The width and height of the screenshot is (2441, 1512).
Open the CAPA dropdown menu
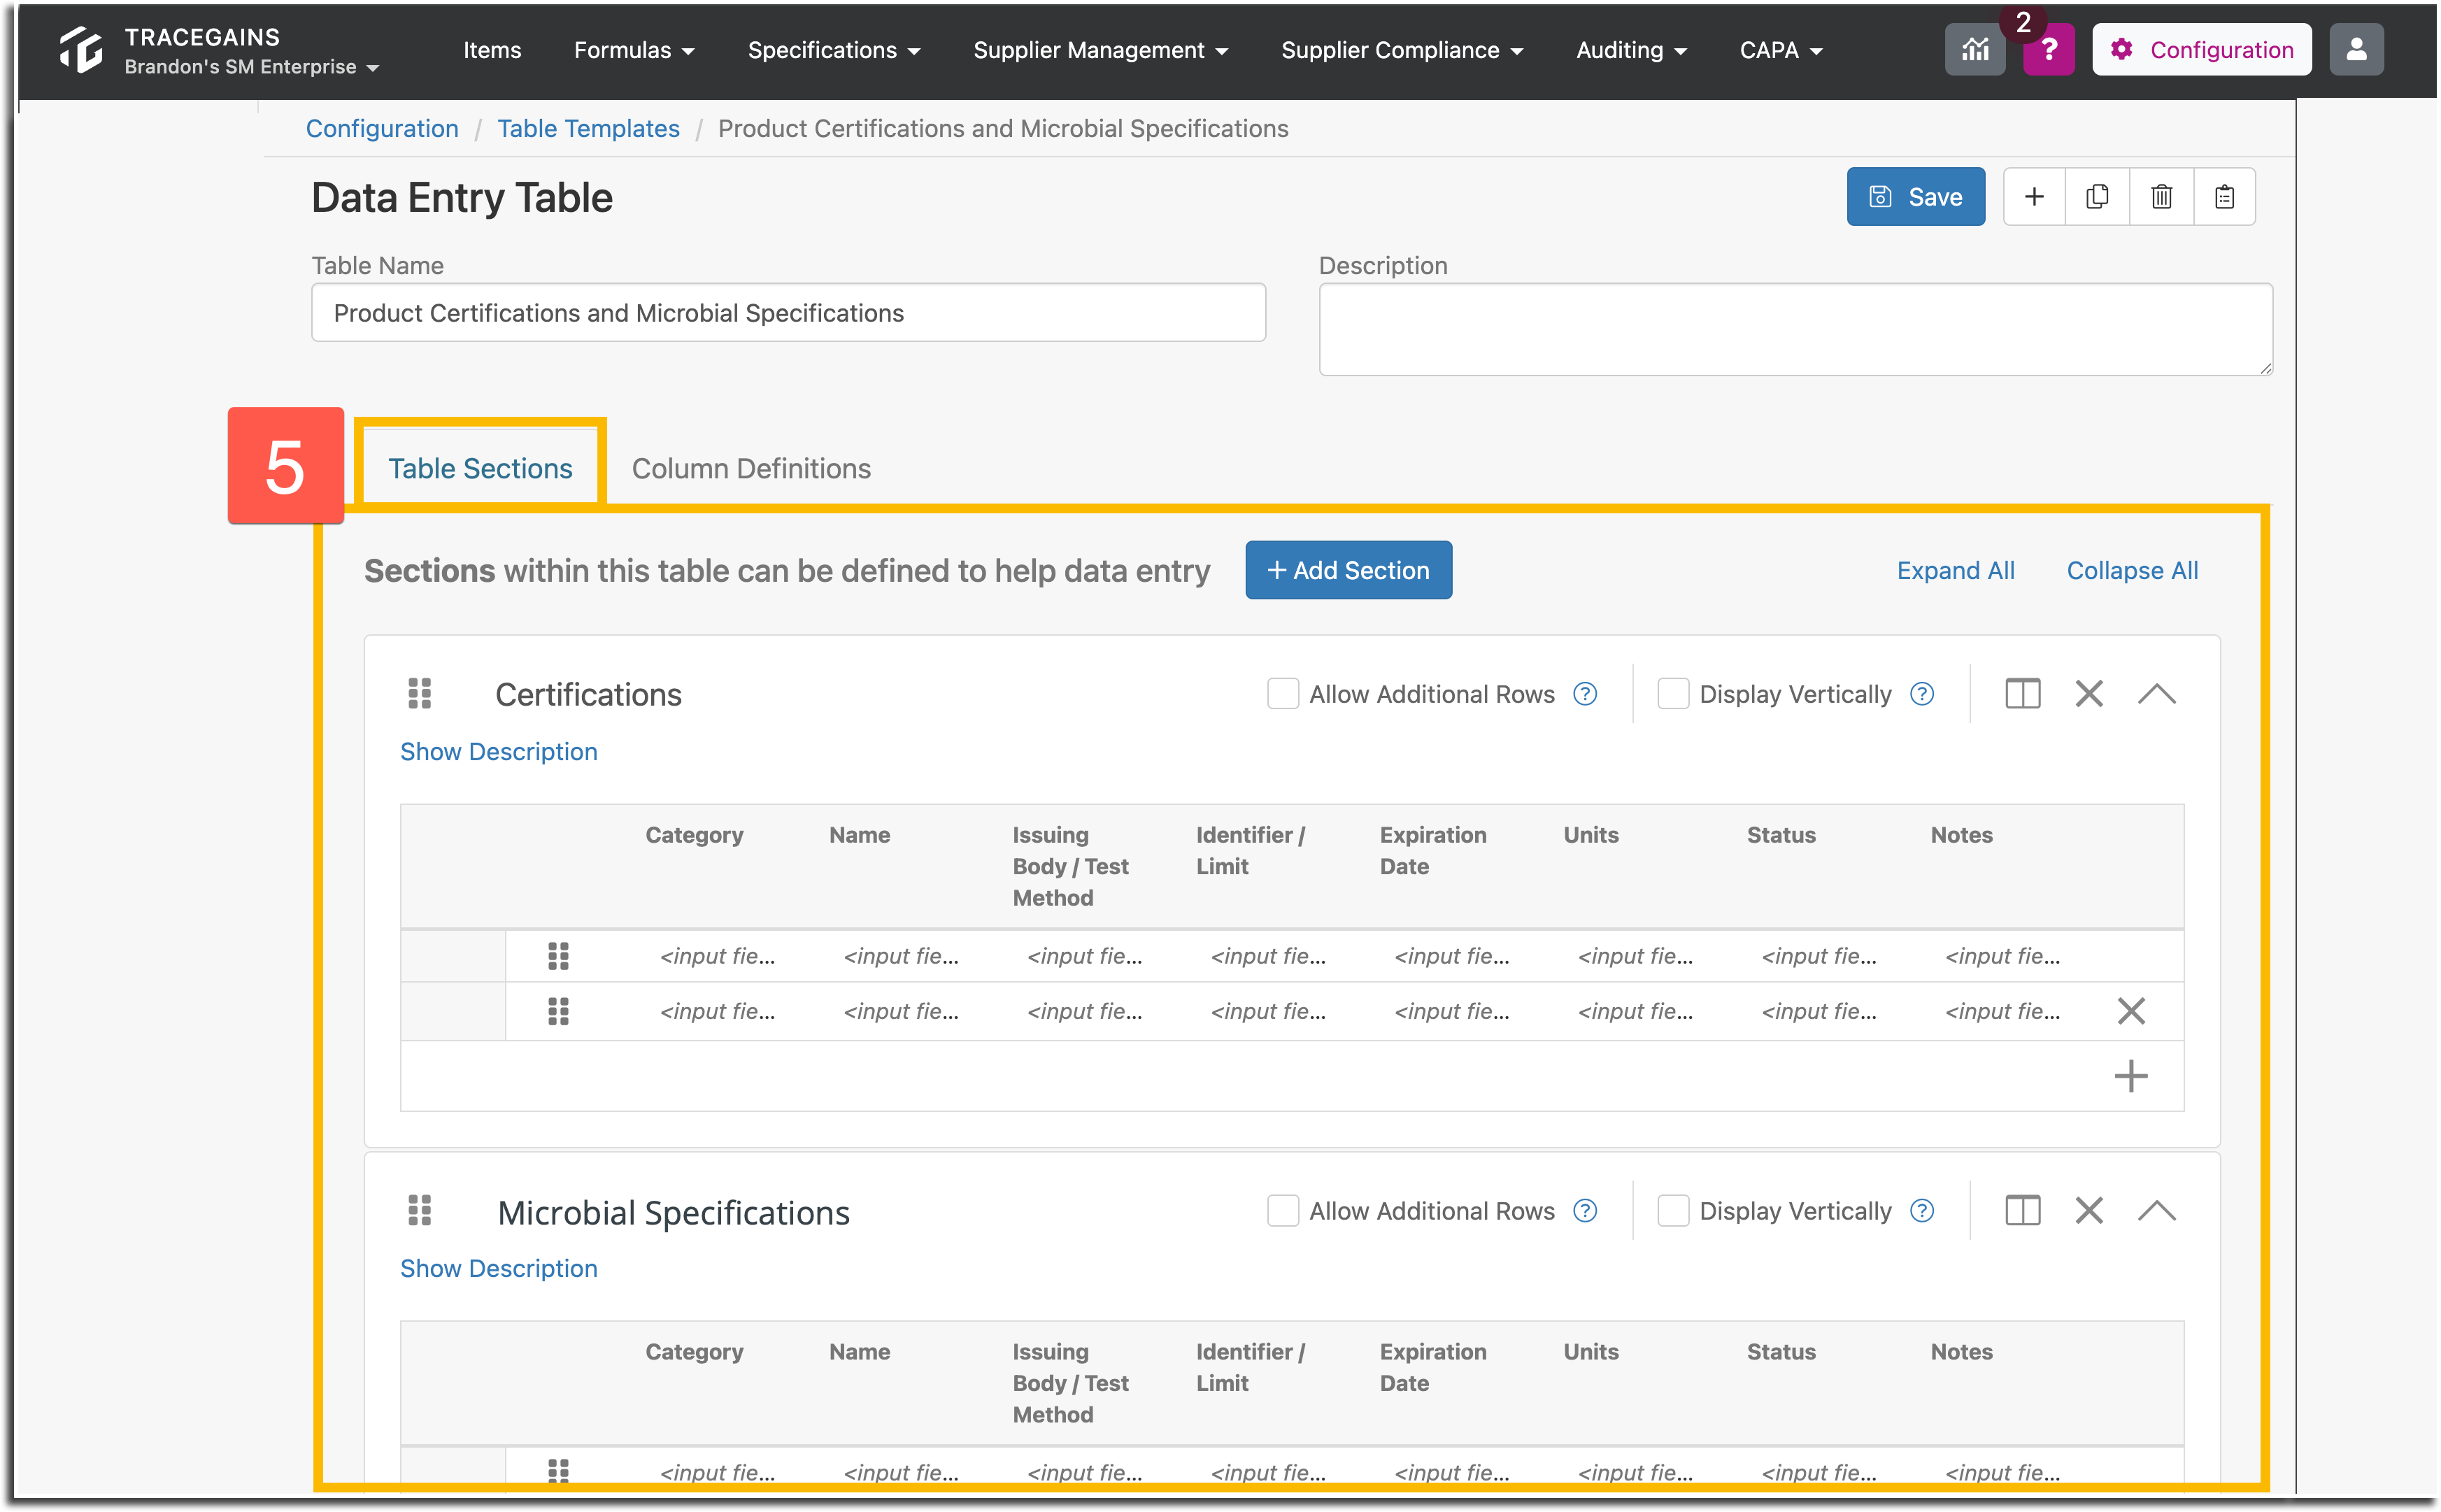pyautogui.click(x=1781, y=50)
